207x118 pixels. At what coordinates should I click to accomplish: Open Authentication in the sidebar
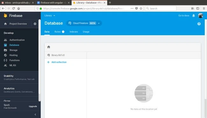click(x=17, y=40)
